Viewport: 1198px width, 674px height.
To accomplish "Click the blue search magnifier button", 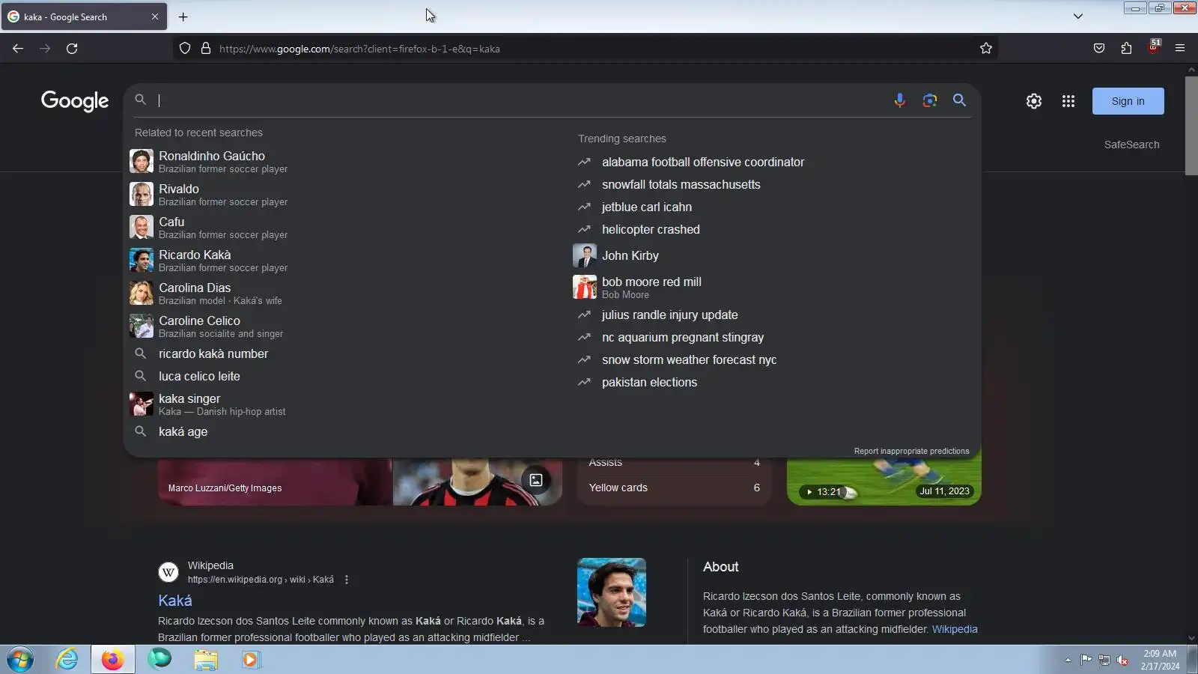I will tap(959, 100).
